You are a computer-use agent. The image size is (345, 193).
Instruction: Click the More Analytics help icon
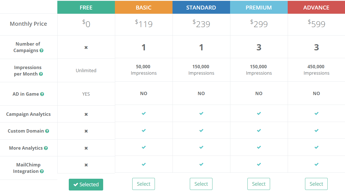46,148
